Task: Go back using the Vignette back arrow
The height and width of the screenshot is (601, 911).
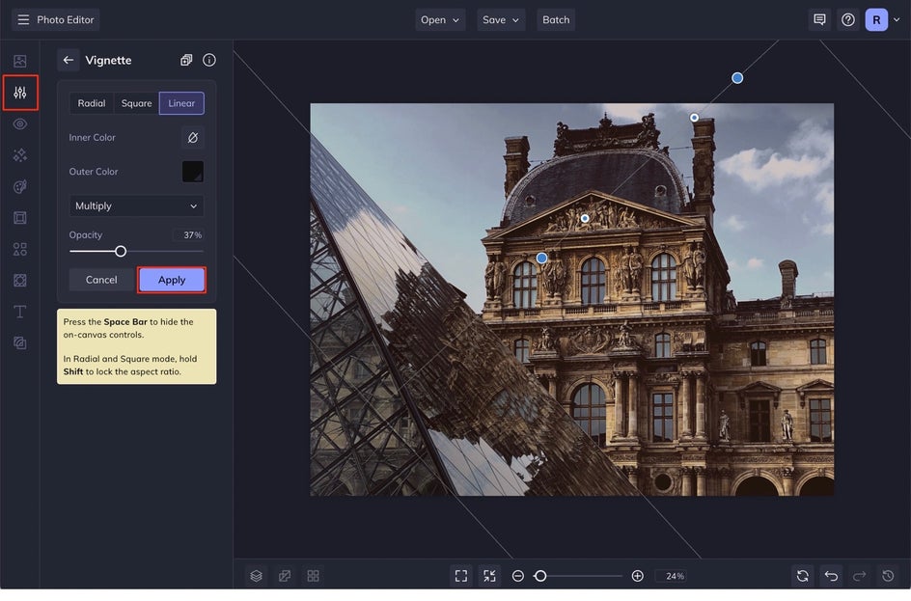Action: pos(69,60)
